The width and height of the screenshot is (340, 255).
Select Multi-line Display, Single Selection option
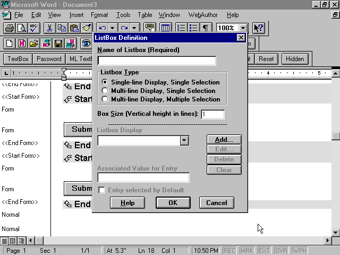105,91
